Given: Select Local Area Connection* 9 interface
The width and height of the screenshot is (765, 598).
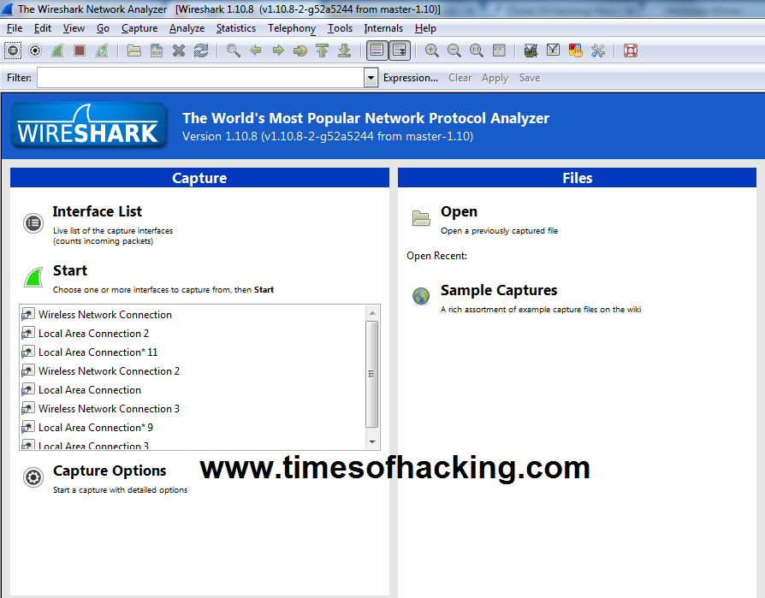Looking at the screenshot, I should pyautogui.click(x=96, y=427).
